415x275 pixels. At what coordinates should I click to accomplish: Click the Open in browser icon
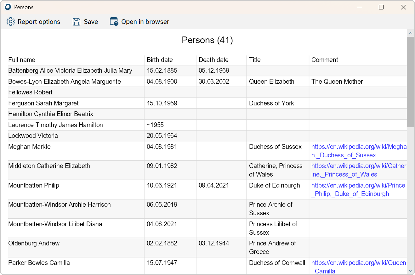point(114,22)
